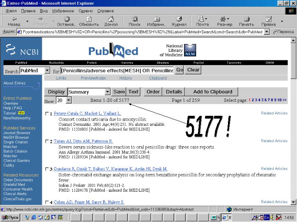Click the Save button
Viewport: 297px width, 222px height.
coord(119,92)
